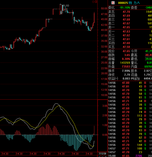Select the 卖二 ask price 47.67
The width and height of the screenshot is (152, 157).
click(126, 23)
